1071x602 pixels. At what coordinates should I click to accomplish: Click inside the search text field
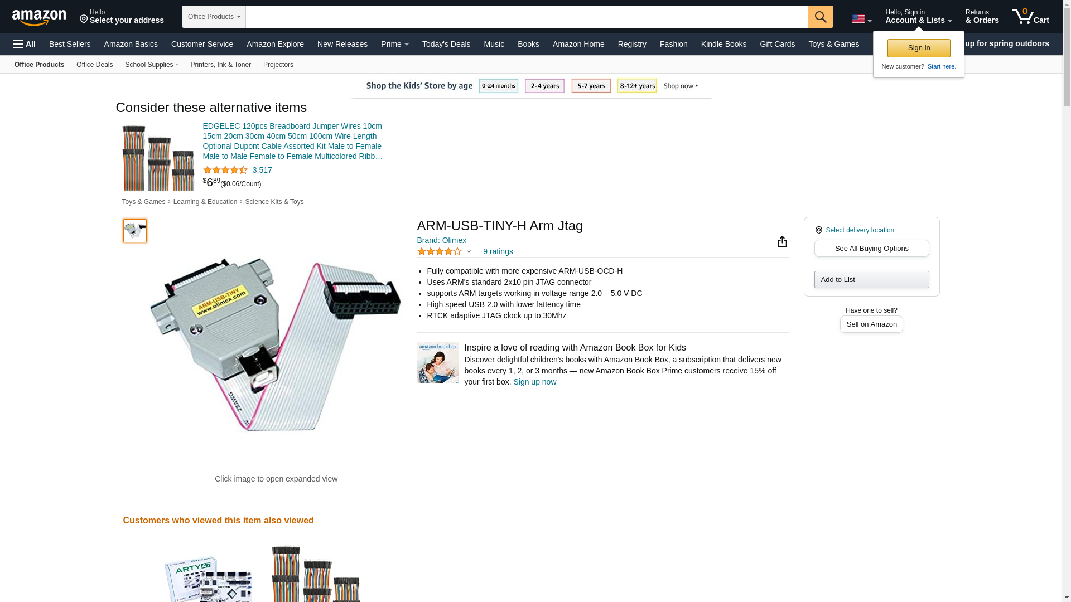[527, 17]
